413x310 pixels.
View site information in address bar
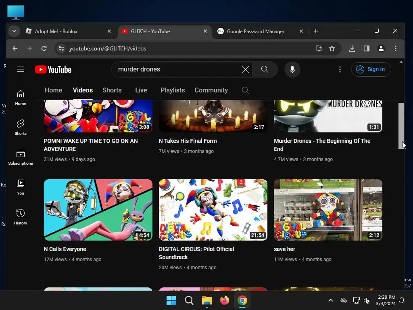[x=61, y=48]
